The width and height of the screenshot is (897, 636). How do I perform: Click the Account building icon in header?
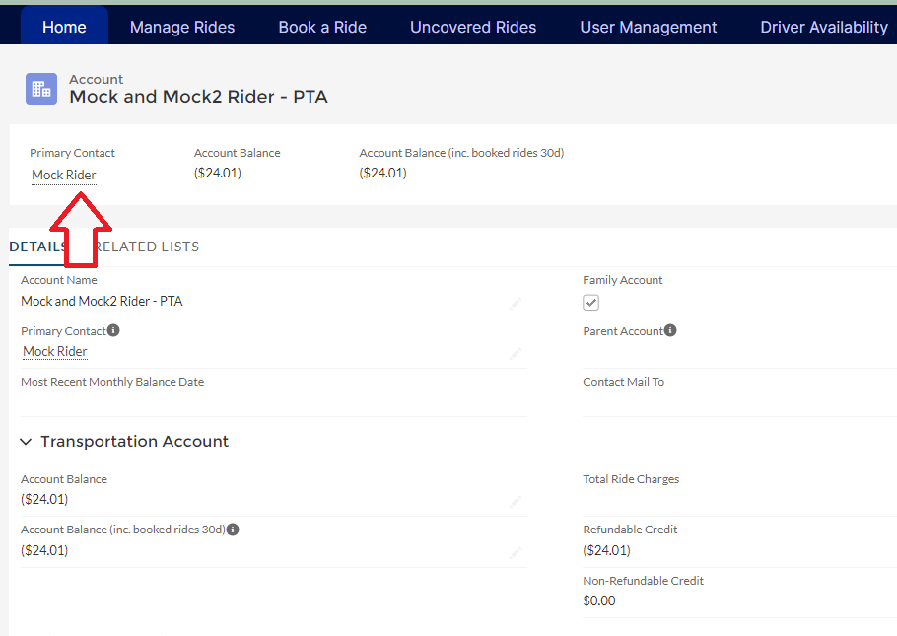41,88
